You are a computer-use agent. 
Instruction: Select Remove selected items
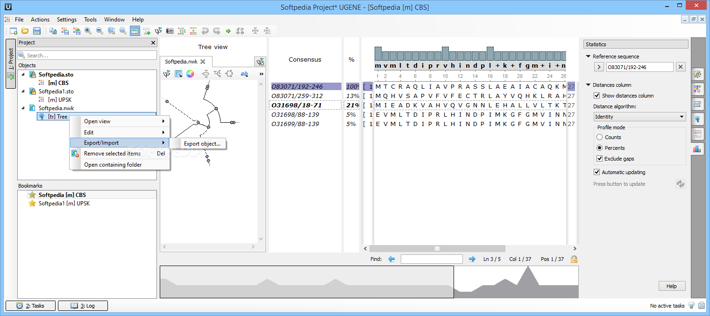tap(120, 154)
